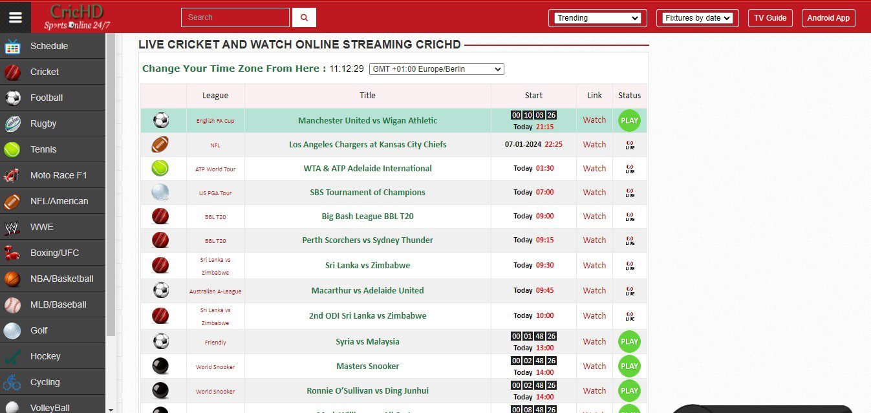The height and width of the screenshot is (413, 871).
Task: Select the Cycling bicycle icon
Action: (12, 382)
